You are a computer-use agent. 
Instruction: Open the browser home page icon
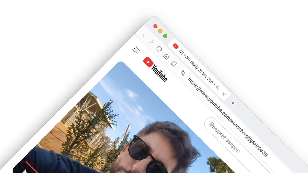166,57
